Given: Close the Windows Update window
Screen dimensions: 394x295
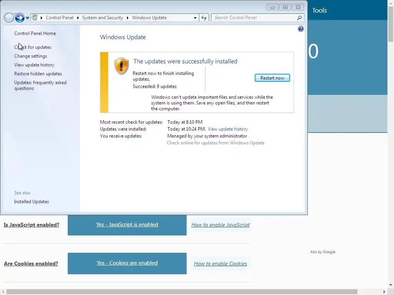Looking at the screenshot, I should coord(298,7).
